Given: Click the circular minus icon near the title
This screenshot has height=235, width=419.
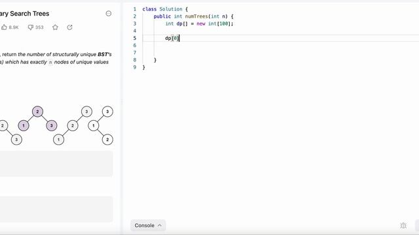Looking at the screenshot, I should (x=109, y=14).
